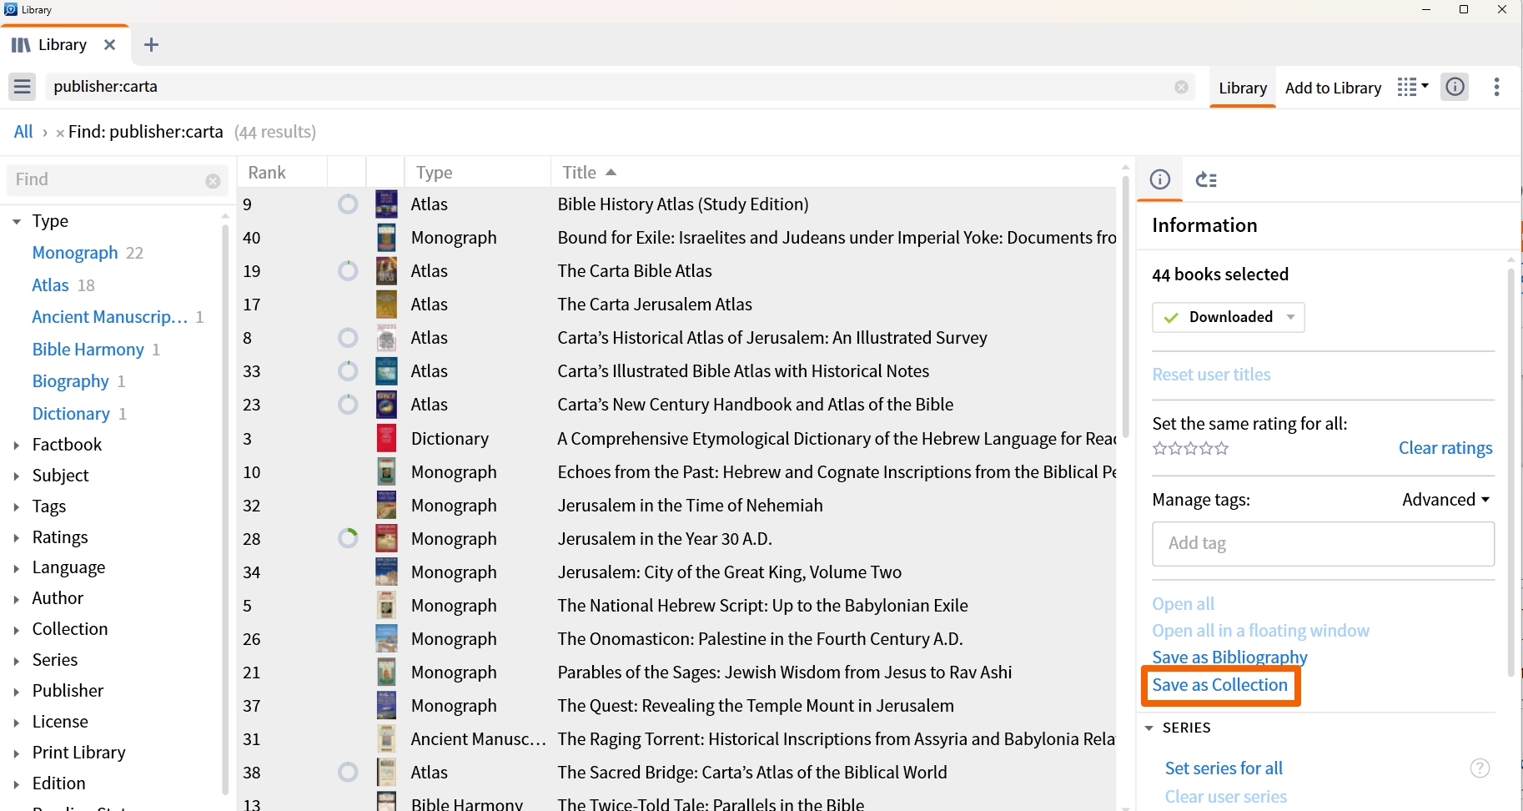Screen dimensions: 1523x811
Task: Click download ring for Bible History Atlas
Action: pos(348,204)
